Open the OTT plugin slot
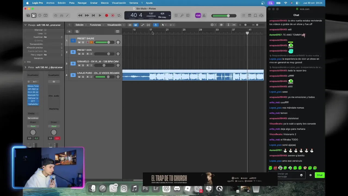Screen dimensions: 348x196 pyautogui.click(x=33, y=101)
